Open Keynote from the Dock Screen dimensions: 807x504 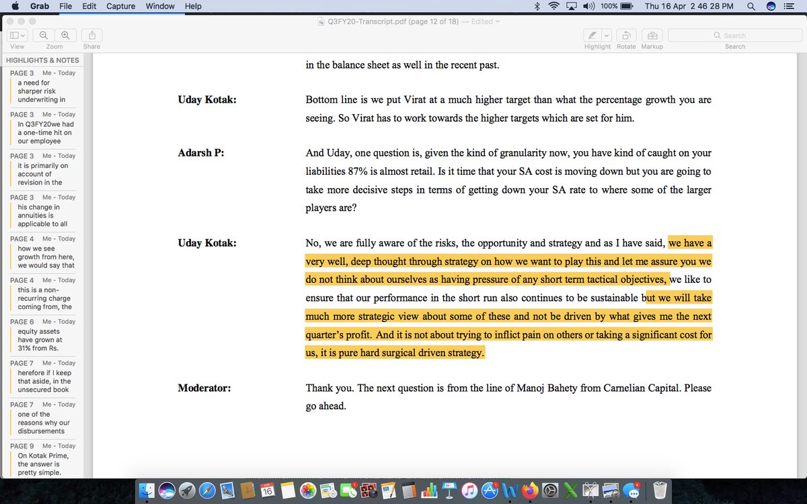(449, 491)
